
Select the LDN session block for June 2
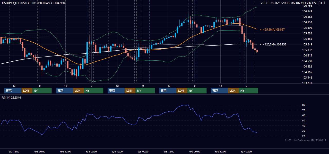point(27,91)
